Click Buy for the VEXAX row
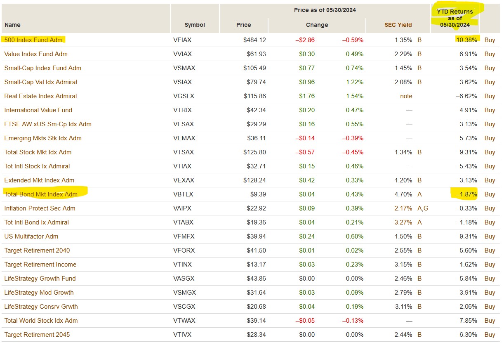The image size is (504, 345). pyautogui.click(x=490, y=180)
